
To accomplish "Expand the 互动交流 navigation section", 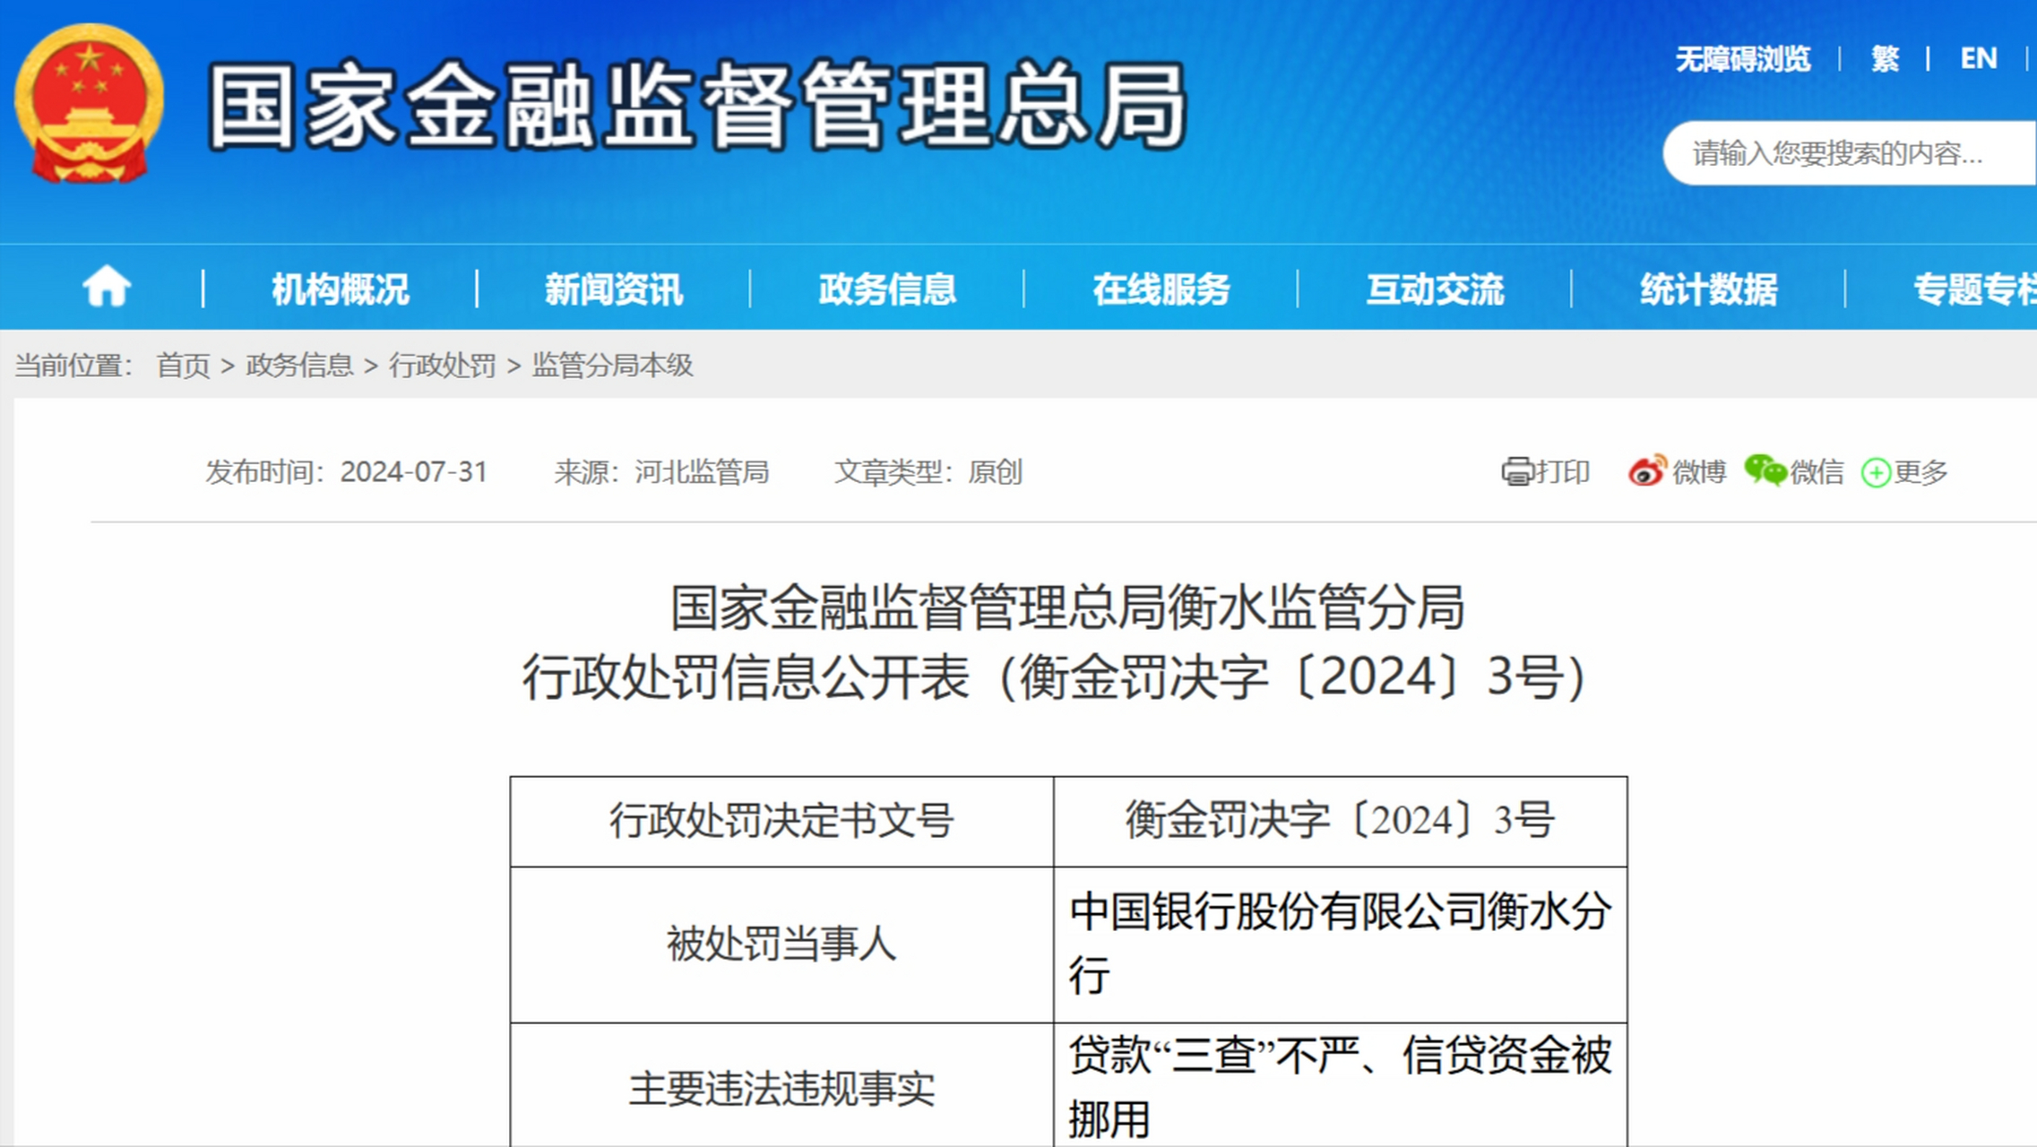I will point(1435,289).
